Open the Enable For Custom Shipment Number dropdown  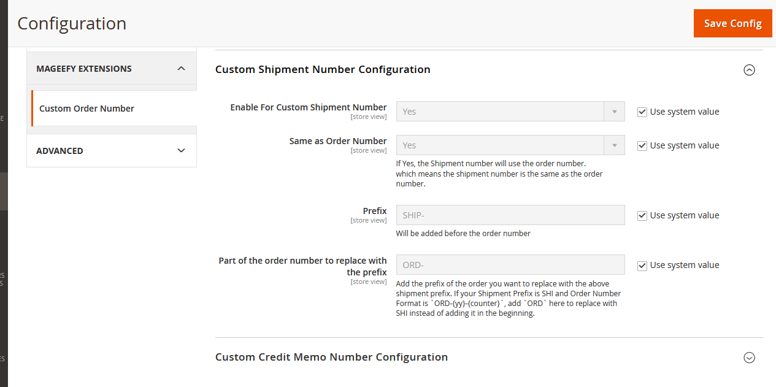pyautogui.click(x=500, y=112)
